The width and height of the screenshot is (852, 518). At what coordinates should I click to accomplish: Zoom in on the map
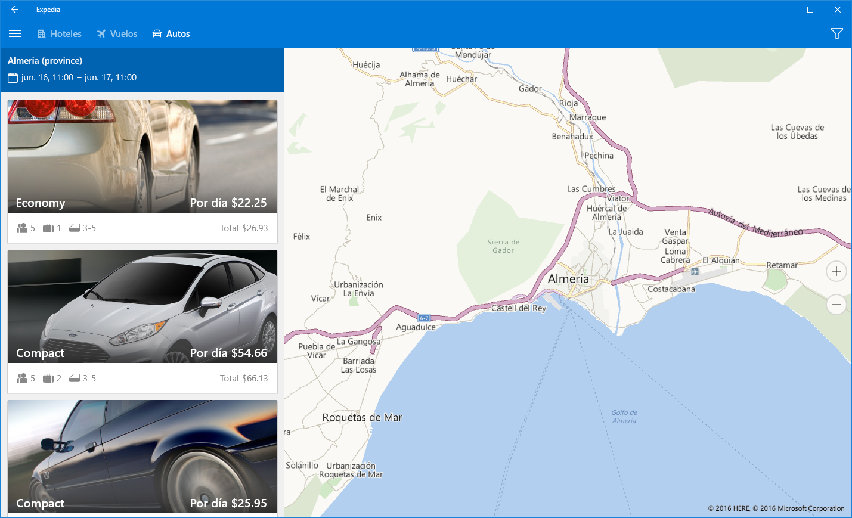tap(836, 272)
